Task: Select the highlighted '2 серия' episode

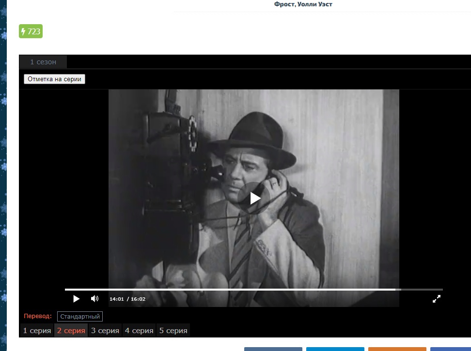Action: point(71,330)
